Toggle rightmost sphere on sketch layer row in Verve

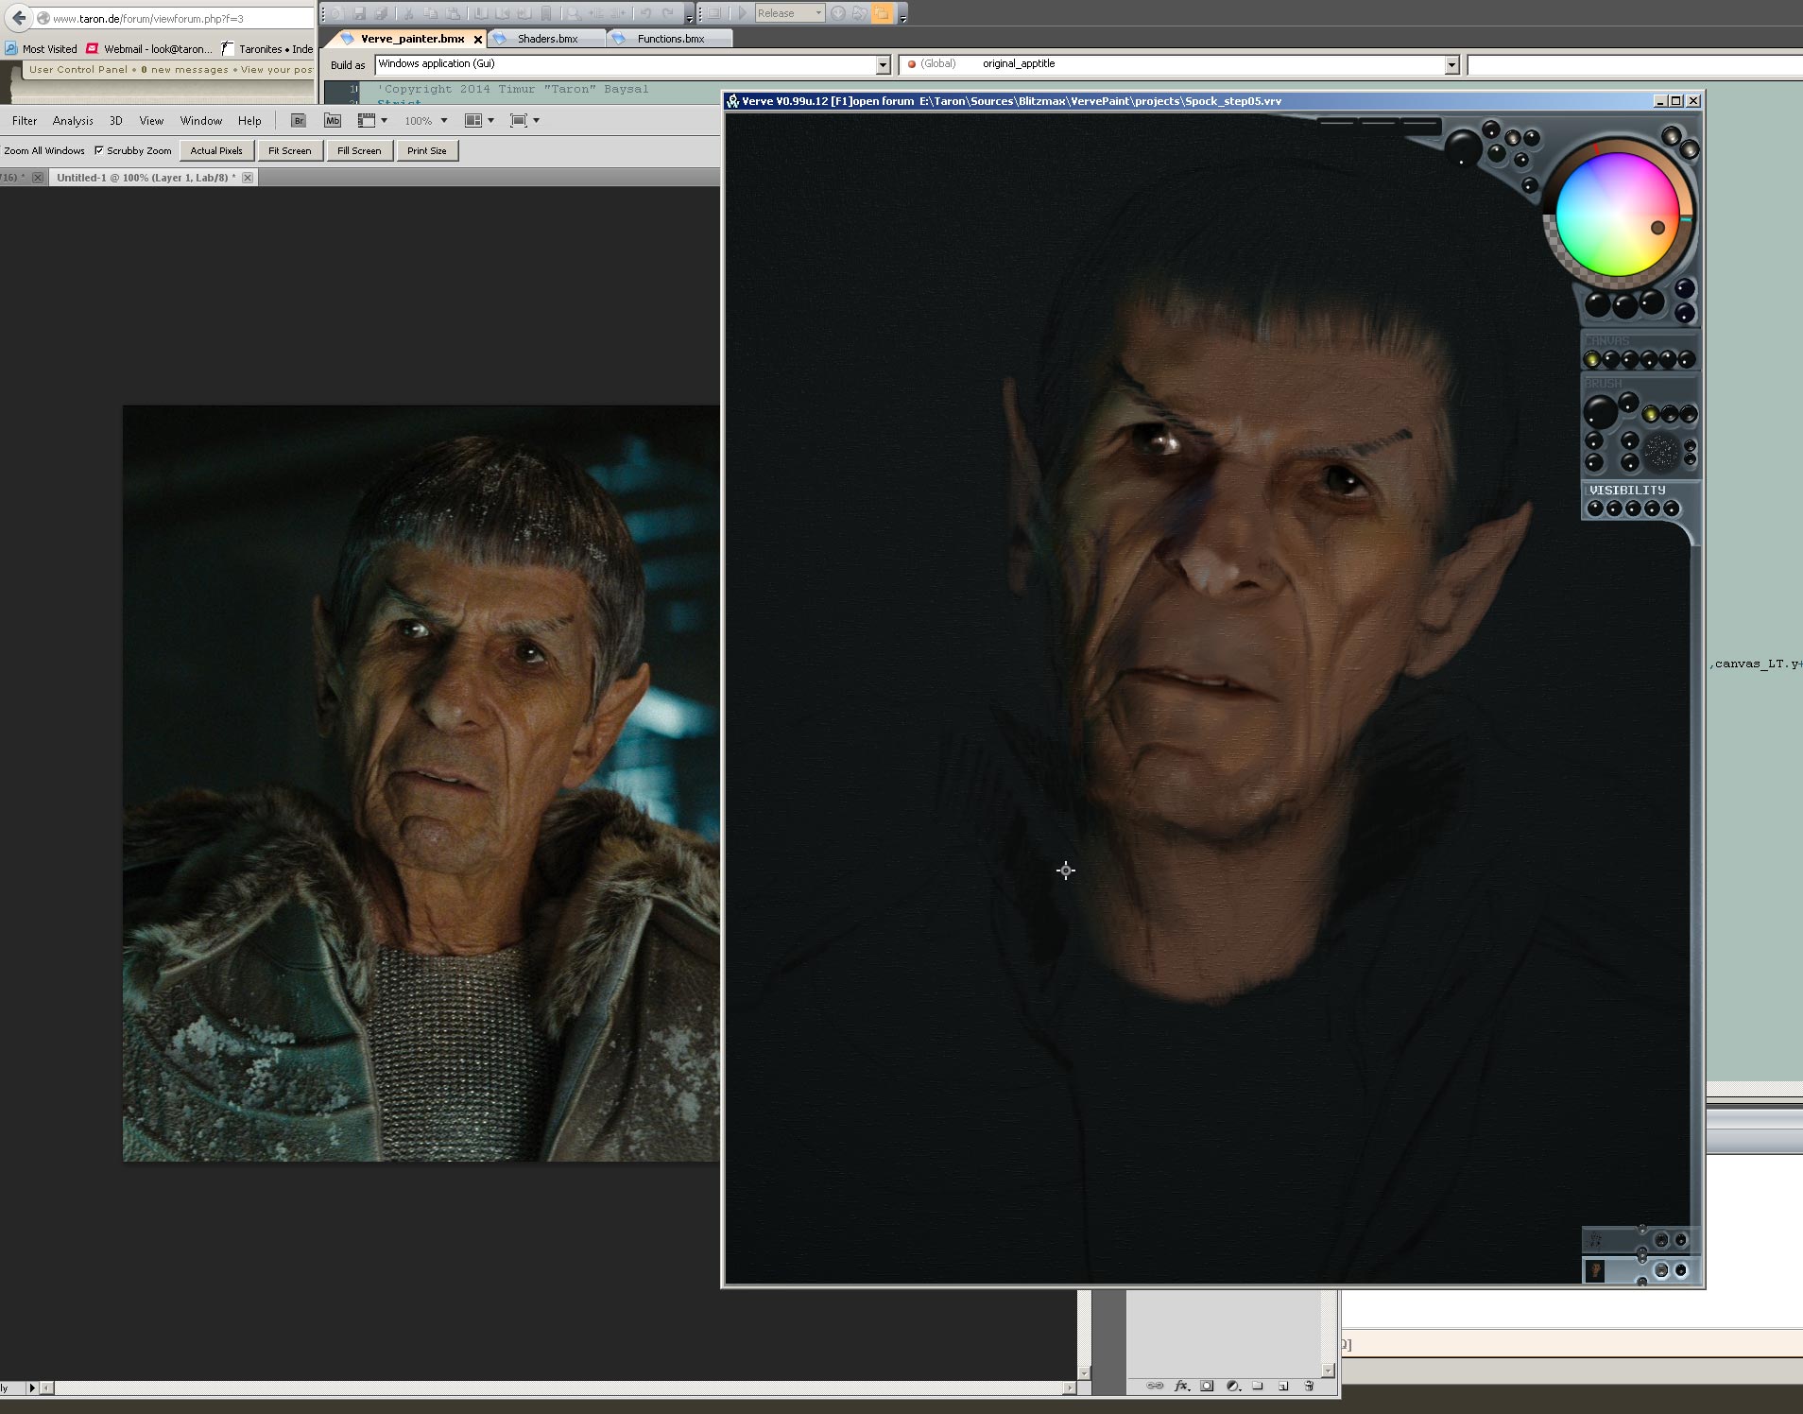click(x=1681, y=1240)
